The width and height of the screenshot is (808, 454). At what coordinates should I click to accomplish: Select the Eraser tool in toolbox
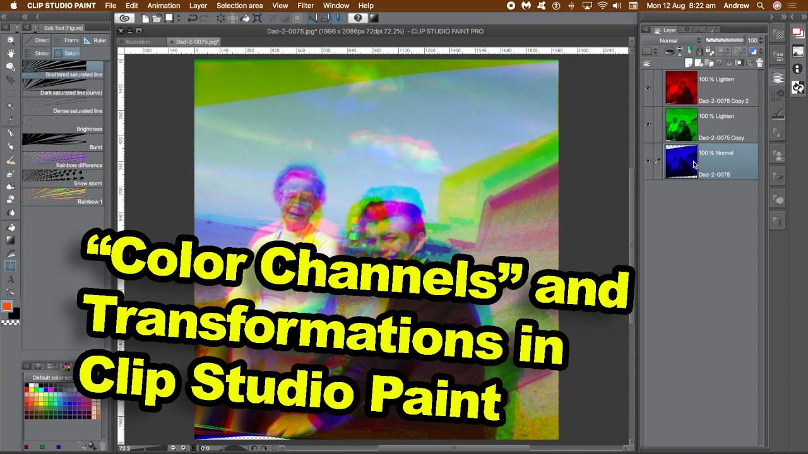pos(11,199)
